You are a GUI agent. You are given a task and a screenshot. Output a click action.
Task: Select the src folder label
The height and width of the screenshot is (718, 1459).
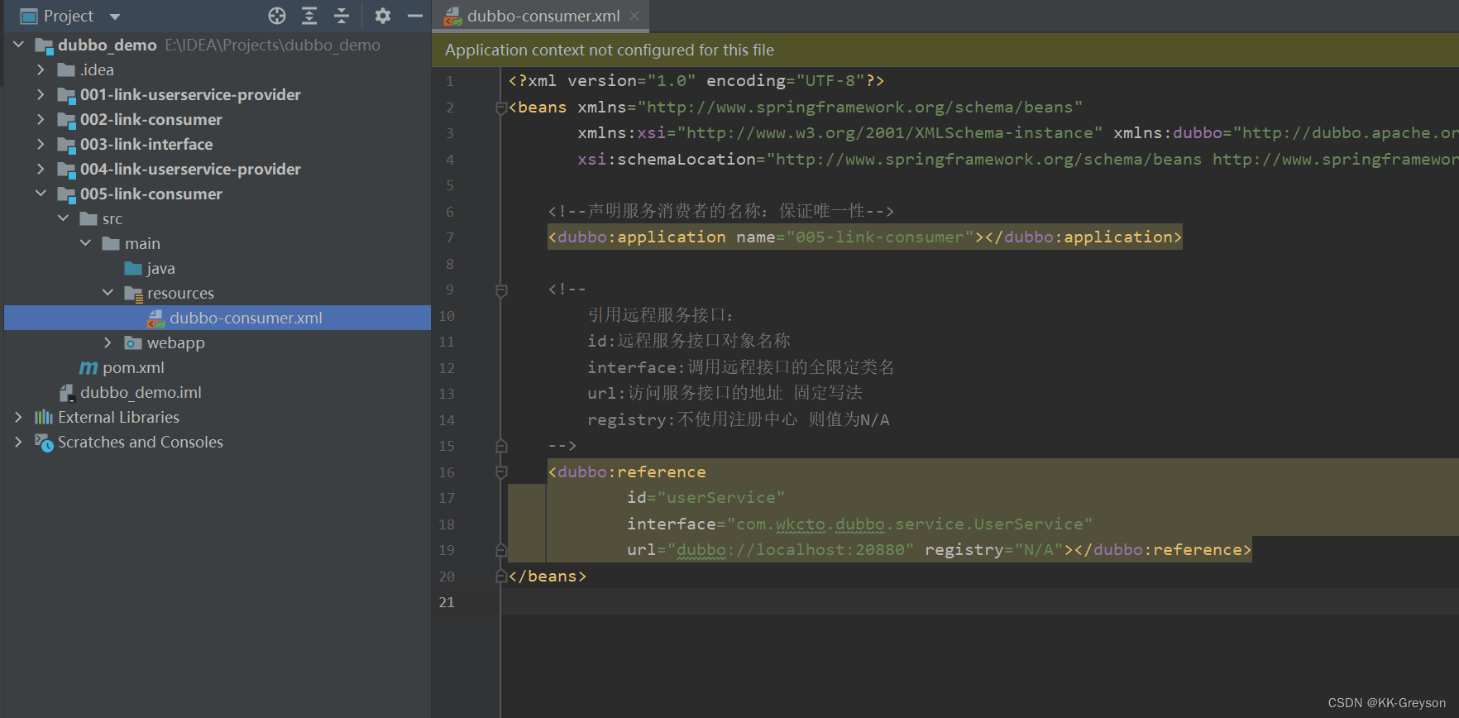tap(112, 218)
